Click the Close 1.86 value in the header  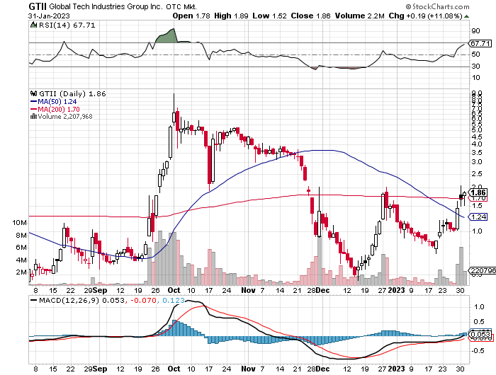(x=310, y=16)
